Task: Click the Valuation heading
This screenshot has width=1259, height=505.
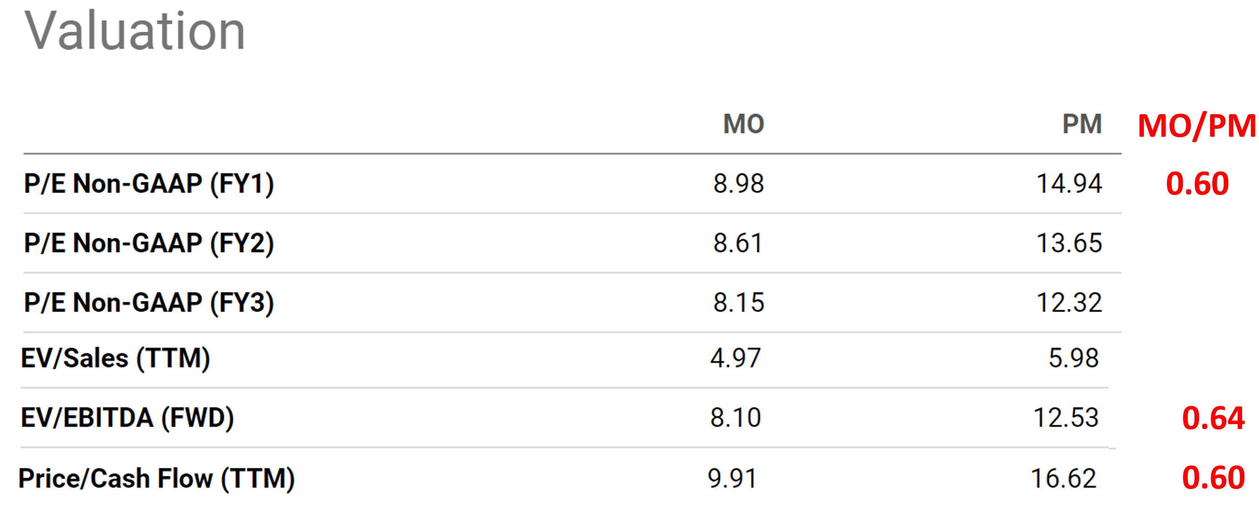Action: (x=135, y=31)
